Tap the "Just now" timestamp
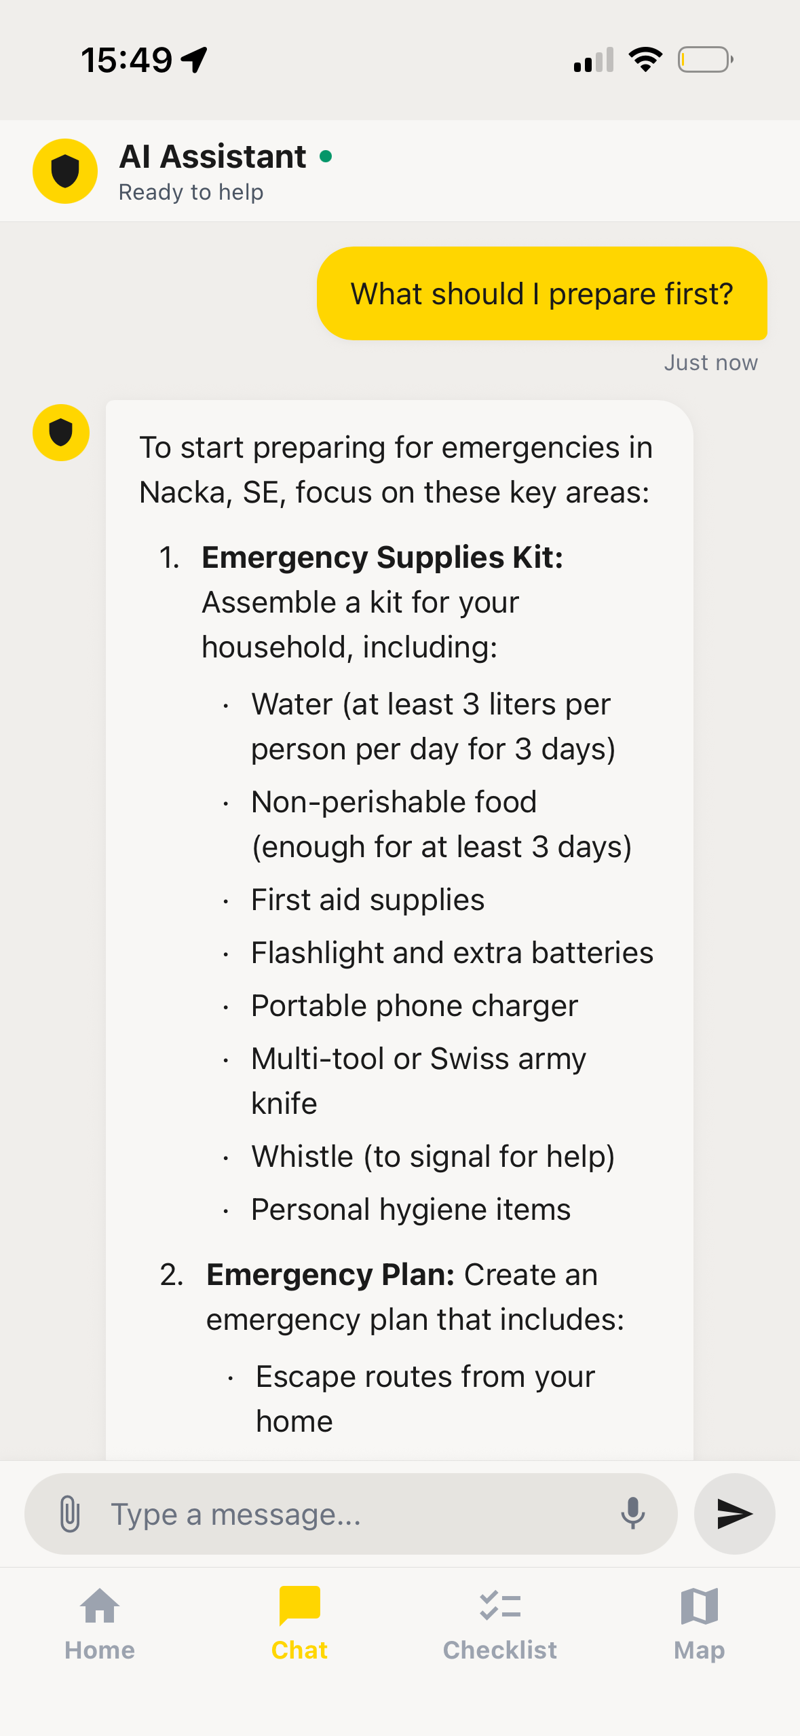This screenshot has height=1736, width=800. coord(710,363)
